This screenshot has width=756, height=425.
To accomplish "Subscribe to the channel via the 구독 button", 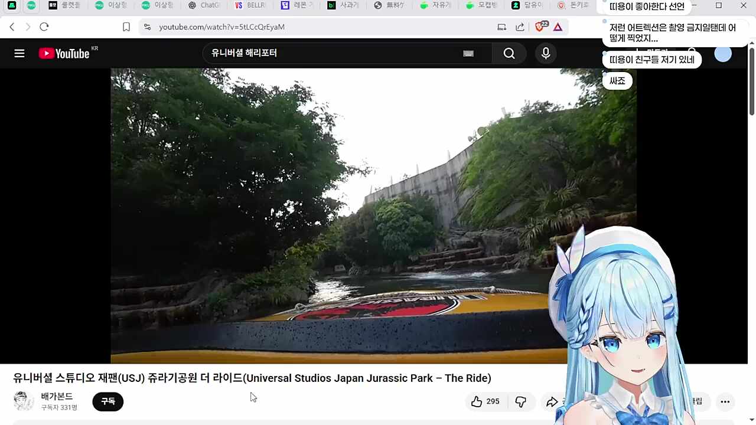I will pyautogui.click(x=107, y=401).
